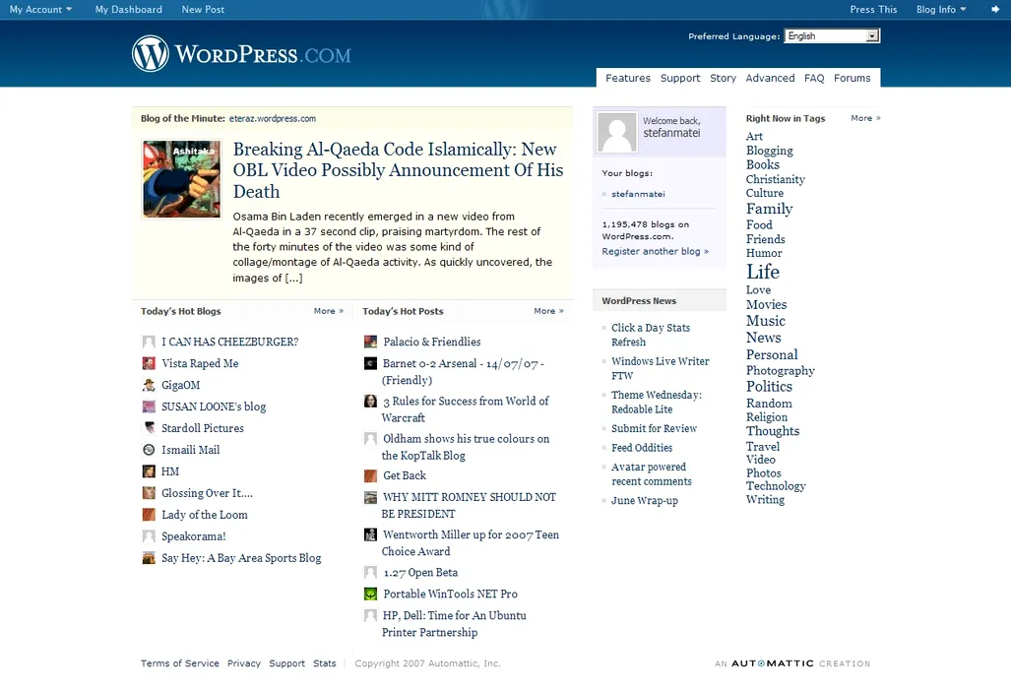Click the Automattic creation logo
Viewport: 1011px width, 689px height.
(x=792, y=663)
